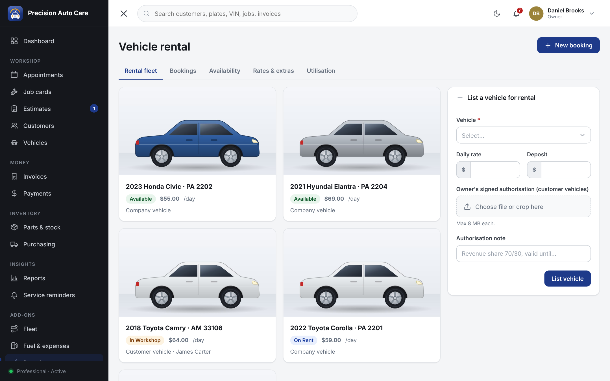Expand the Daniel Brooks account menu chevron
Image resolution: width=610 pixels, height=381 pixels.
coord(592,14)
